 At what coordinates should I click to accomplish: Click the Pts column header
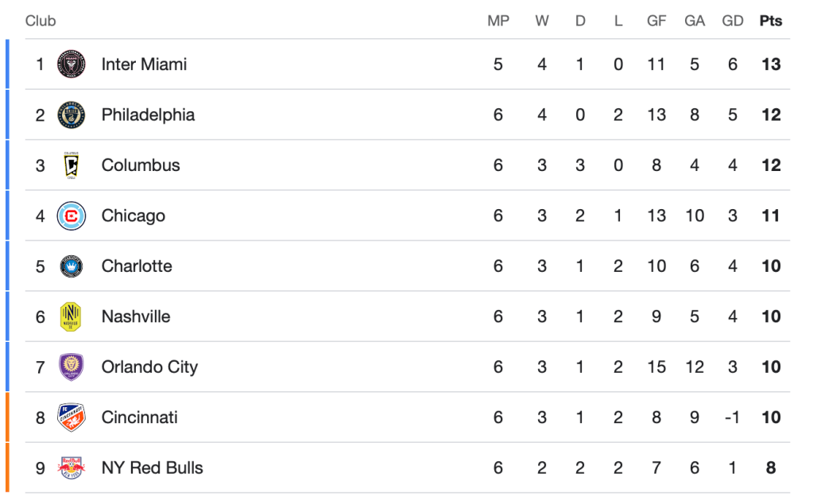pyautogui.click(x=770, y=21)
